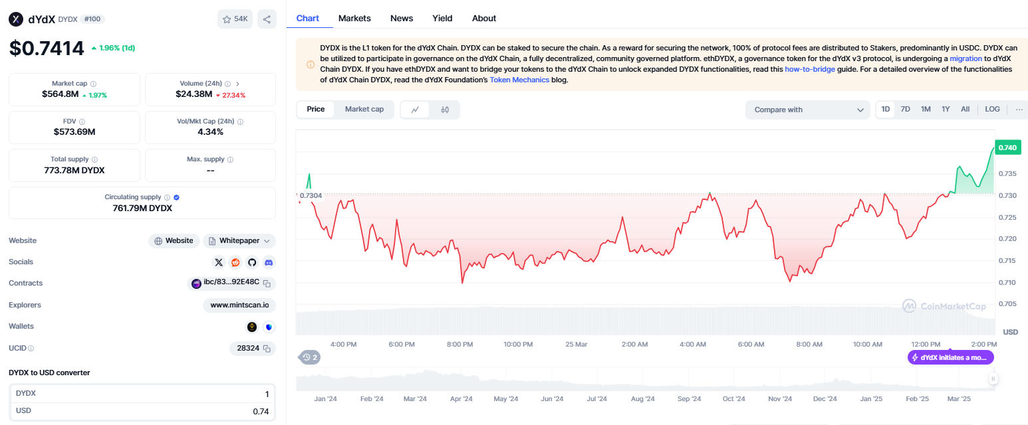Click Circulating supply info icon
This screenshot has height=425, width=1028.
[x=167, y=197]
